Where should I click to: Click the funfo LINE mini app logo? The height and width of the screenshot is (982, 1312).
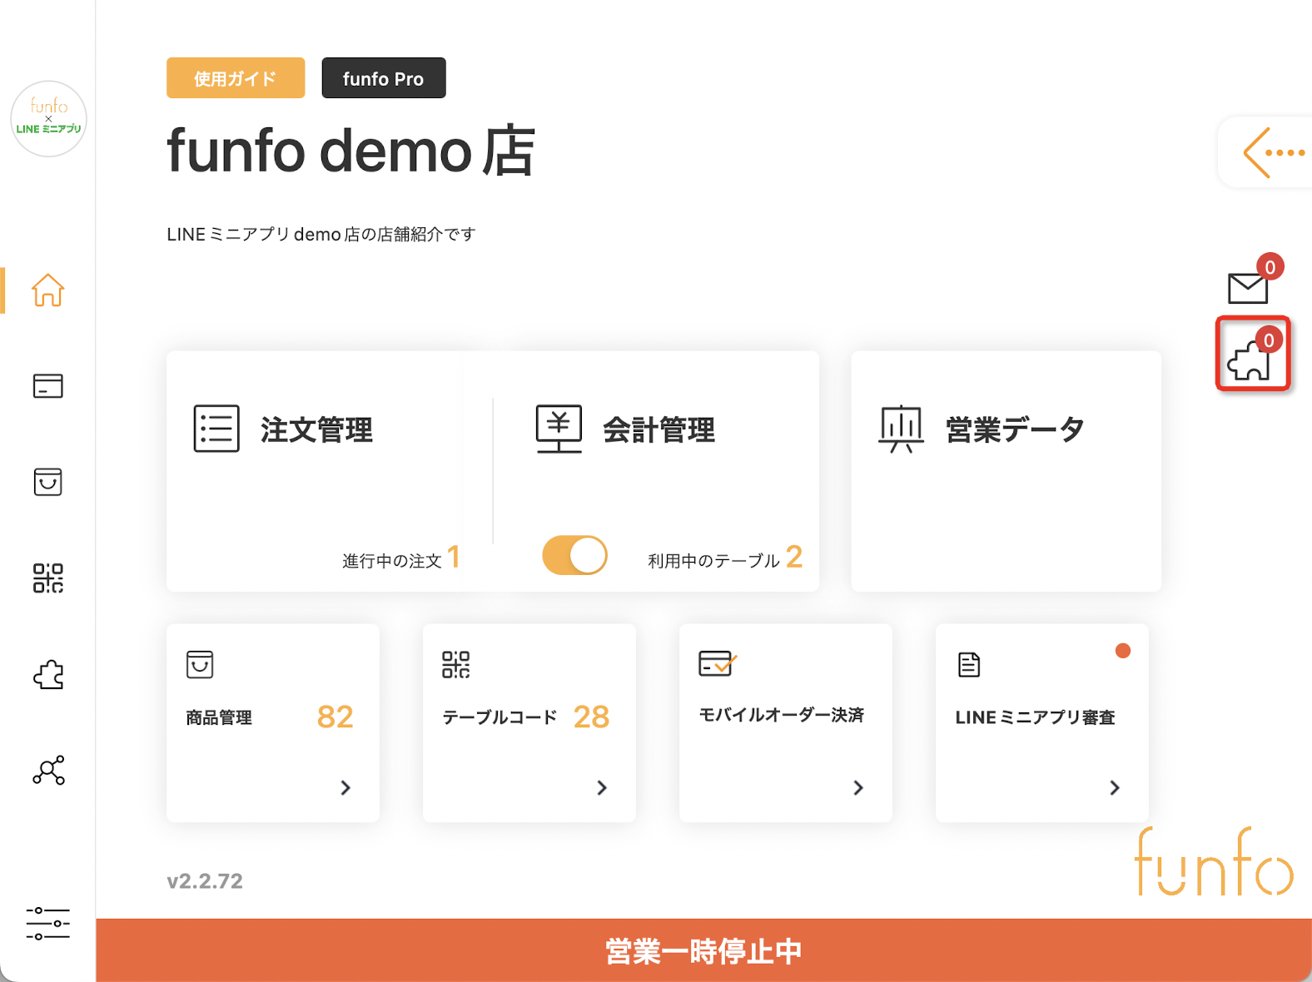48,118
